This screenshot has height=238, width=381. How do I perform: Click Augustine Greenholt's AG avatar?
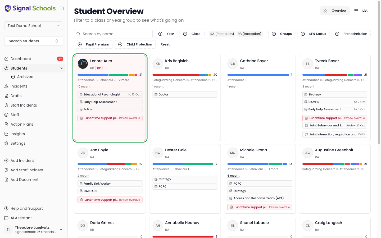tap(307, 153)
